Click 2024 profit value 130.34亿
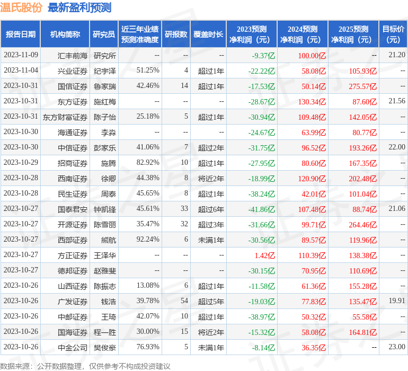 (312, 102)
